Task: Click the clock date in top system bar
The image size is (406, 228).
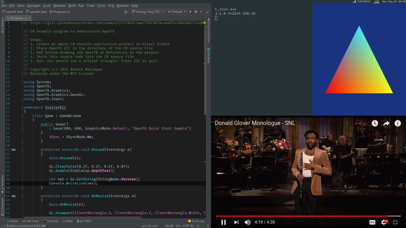Action: point(394,2)
